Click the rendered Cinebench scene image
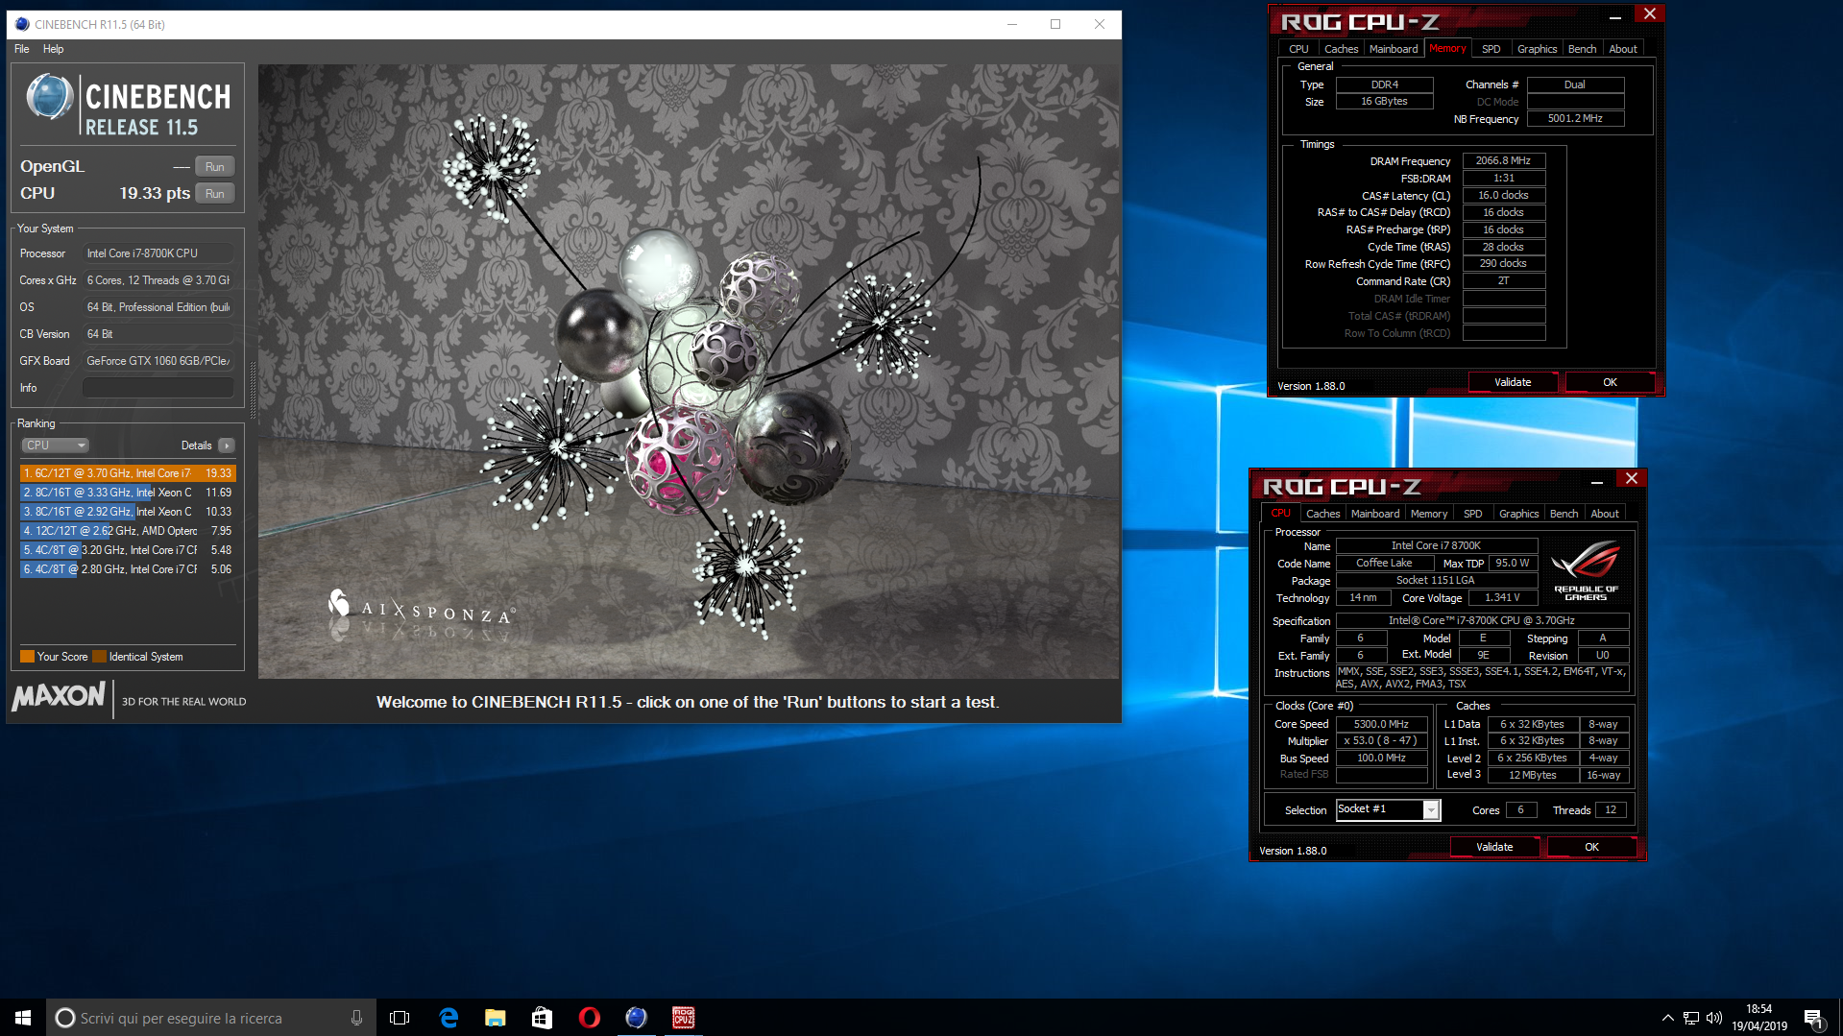Viewport: 1843px width, 1036px height. pyautogui.click(x=689, y=372)
